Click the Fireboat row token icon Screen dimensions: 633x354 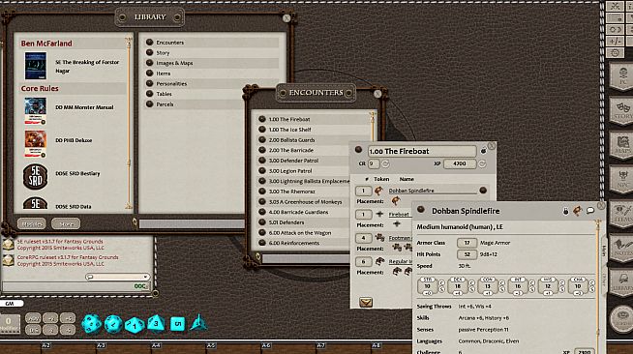click(x=379, y=214)
